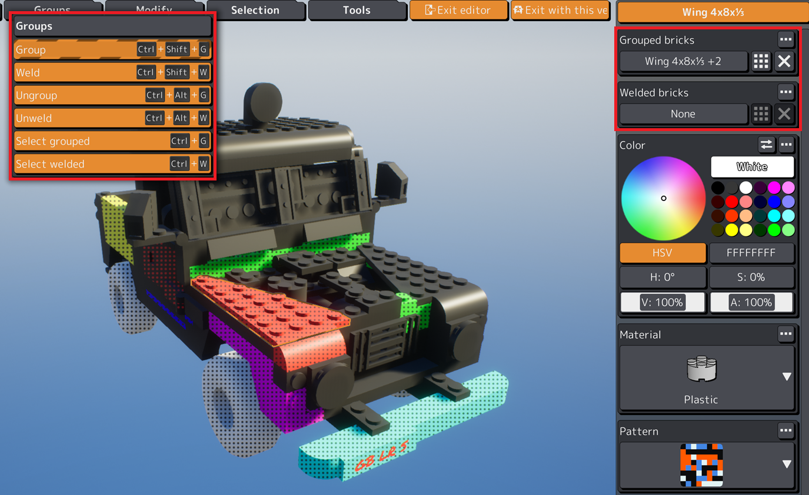Toggle the HSV color mode button
Image resolution: width=809 pixels, height=495 pixels.
coord(662,253)
